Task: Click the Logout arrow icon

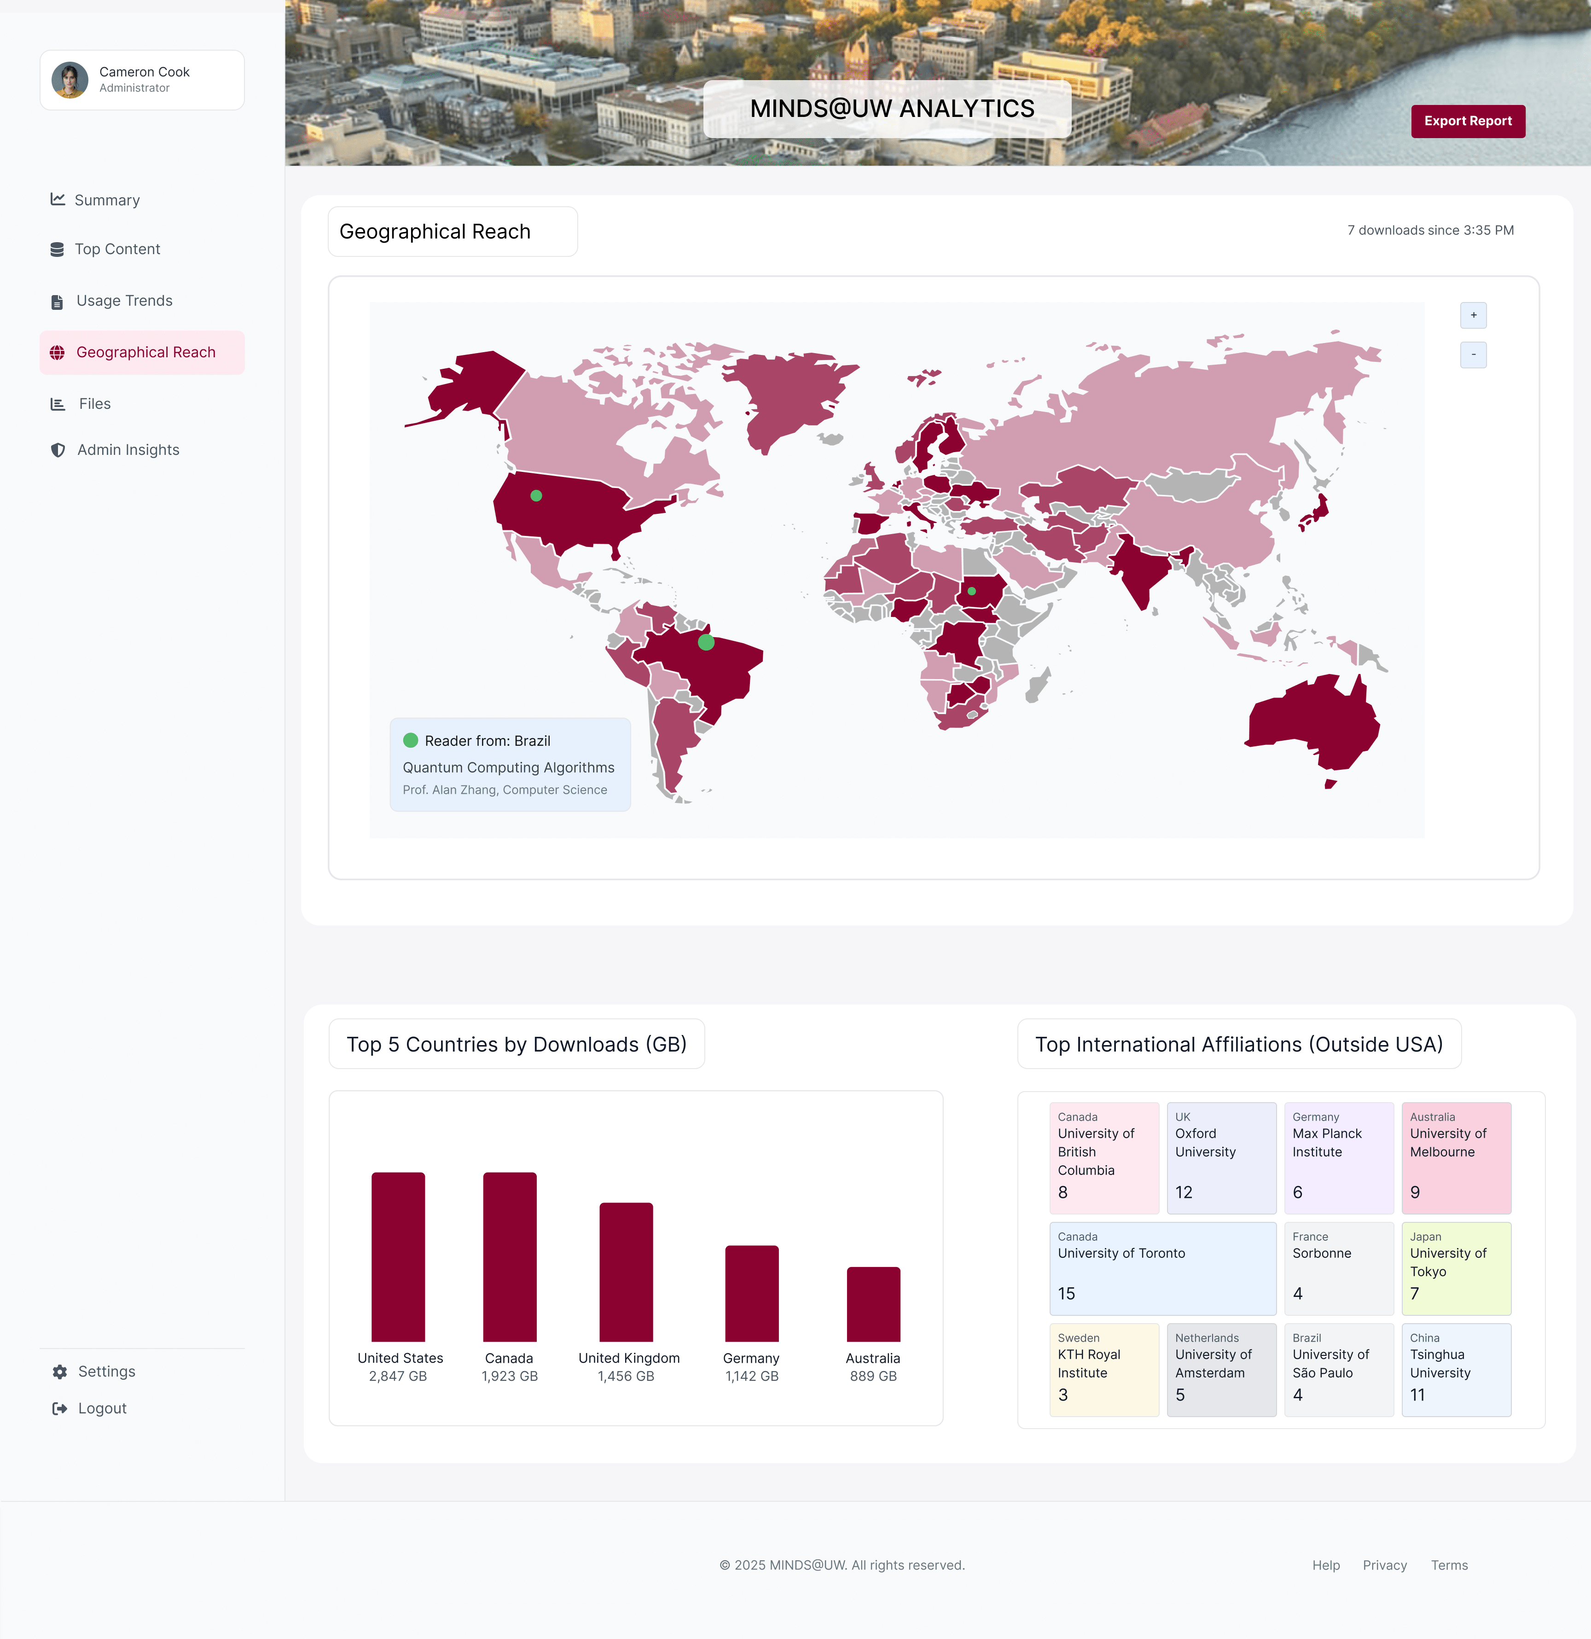Action: [x=59, y=1409]
